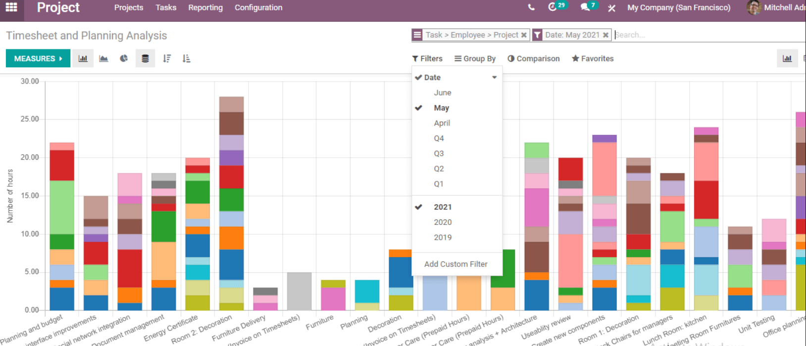Open the Comparison dropdown
806x346 pixels.
[534, 58]
